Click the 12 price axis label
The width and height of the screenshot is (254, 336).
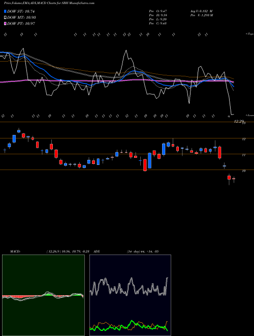point(243,139)
